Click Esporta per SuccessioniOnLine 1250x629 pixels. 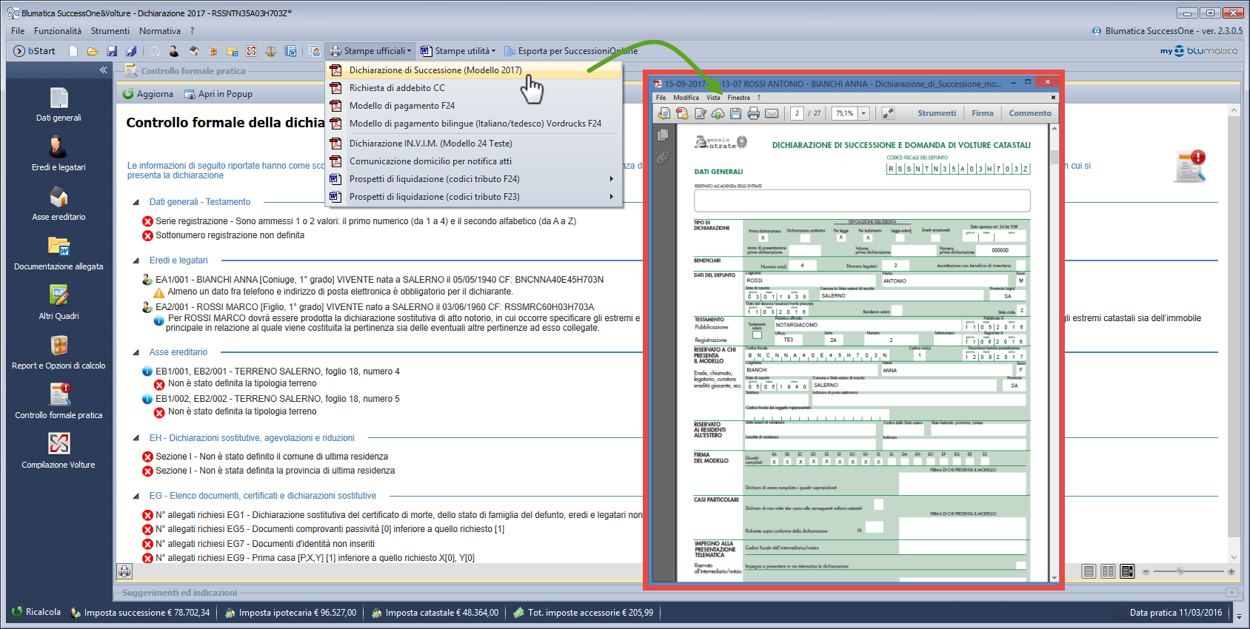(x=571, y=51)
